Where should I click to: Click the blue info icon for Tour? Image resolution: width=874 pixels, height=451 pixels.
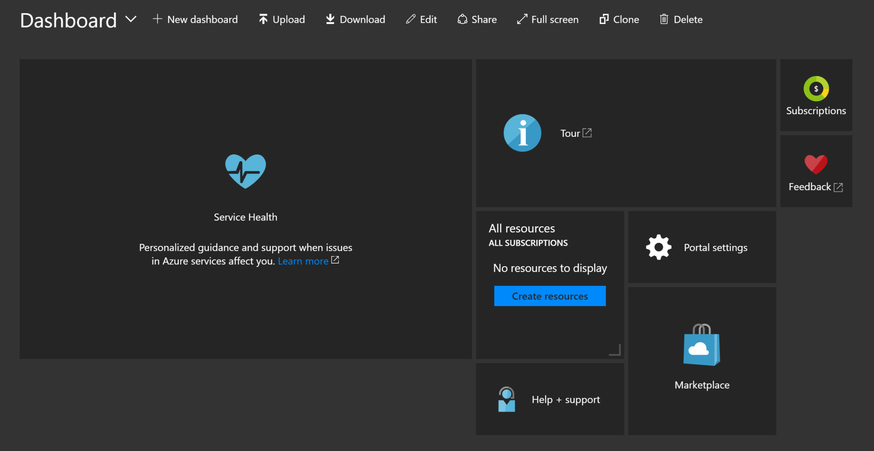[522, 133]
